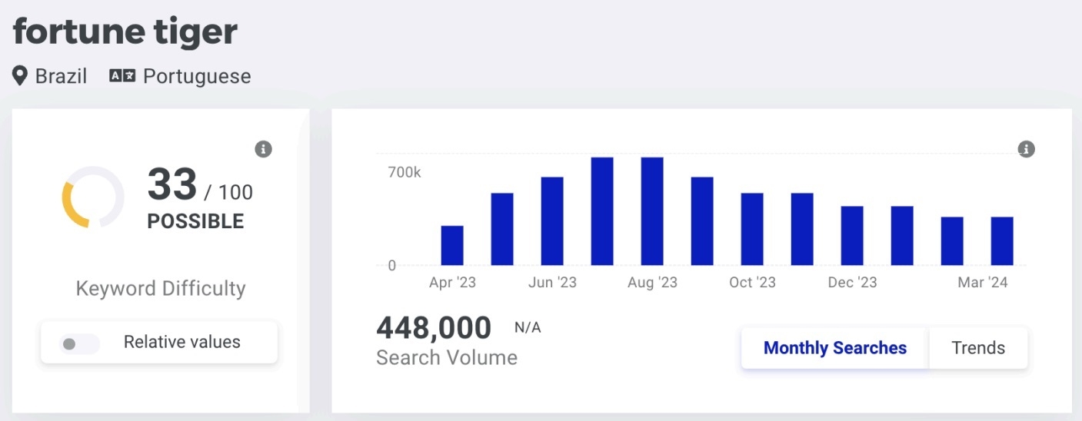Click the 33 / 100 difficulty score
Viewport: 1082px width, 421px height.
[x=199, y=187]
